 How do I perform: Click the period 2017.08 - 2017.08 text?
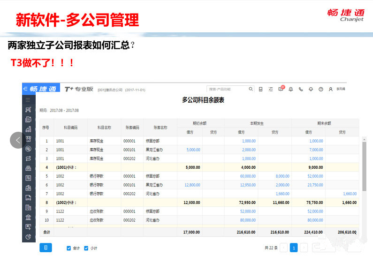click(x=64, y=110)
